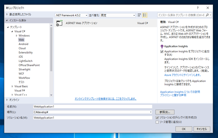Expand the recently used files section
The width and height of the screenshot is (218, 138).
click(x=7, y=14)
